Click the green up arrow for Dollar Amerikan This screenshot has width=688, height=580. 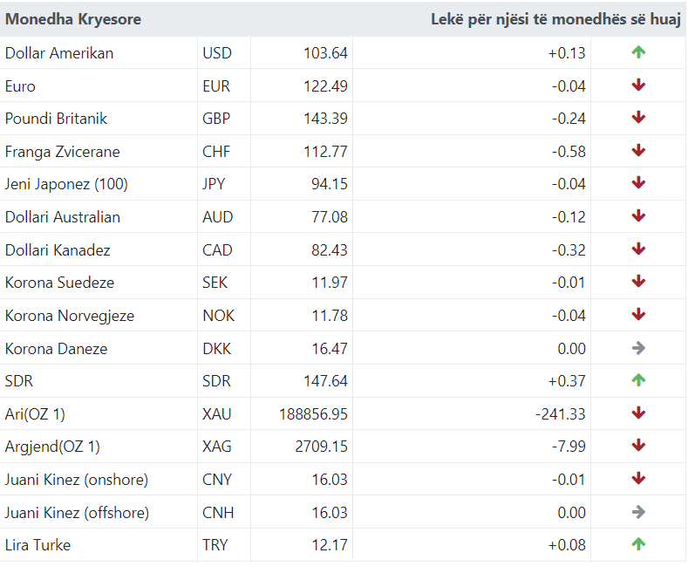(x=638, y=52)
